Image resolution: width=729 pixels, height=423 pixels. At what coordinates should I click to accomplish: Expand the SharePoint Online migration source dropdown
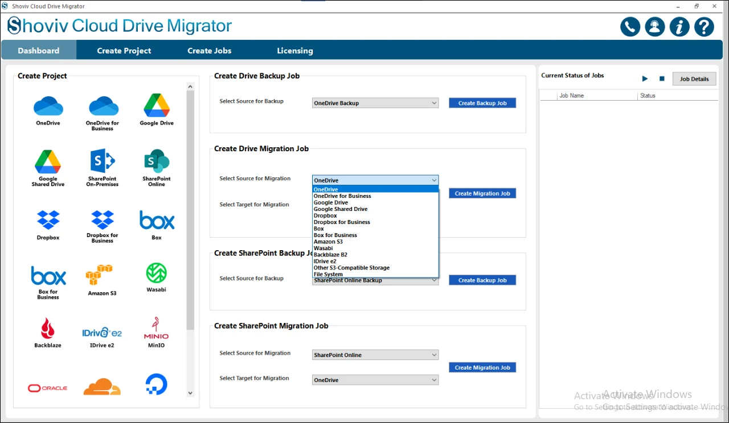point(375,355)
